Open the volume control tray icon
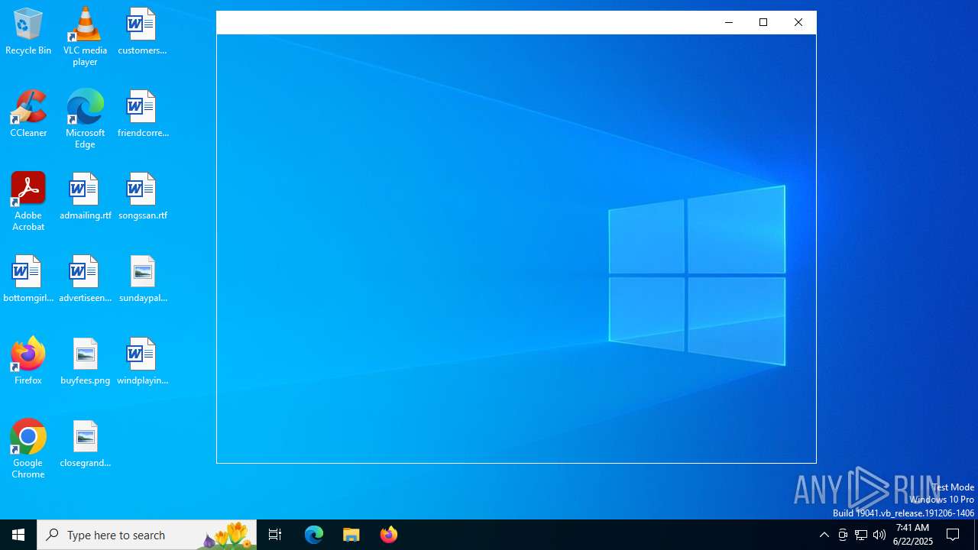Image resolution: width=978 pixels, height=550 pixels. click(879, 535)
